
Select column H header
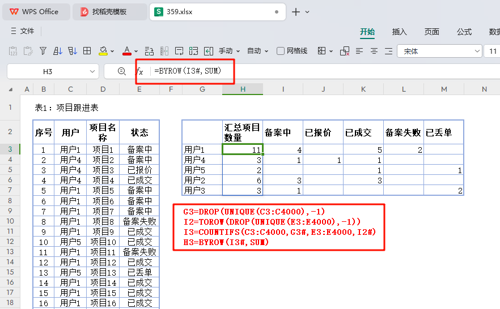coord(243,89)
